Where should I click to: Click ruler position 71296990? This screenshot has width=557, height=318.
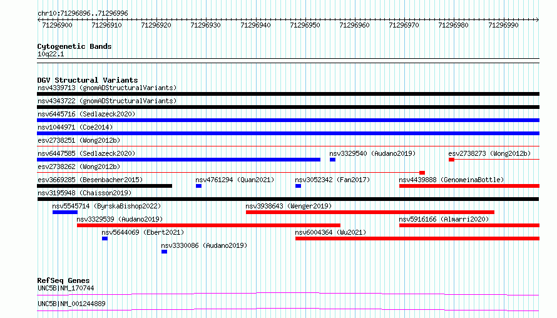pos(503,25)
